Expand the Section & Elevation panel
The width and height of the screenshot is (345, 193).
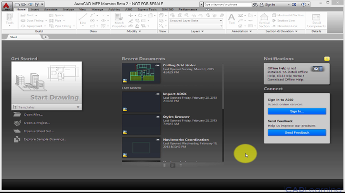point(281,31)
